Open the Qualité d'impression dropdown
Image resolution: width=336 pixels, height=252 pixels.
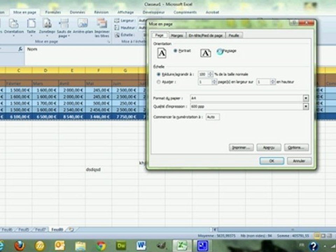click(306, 106)
